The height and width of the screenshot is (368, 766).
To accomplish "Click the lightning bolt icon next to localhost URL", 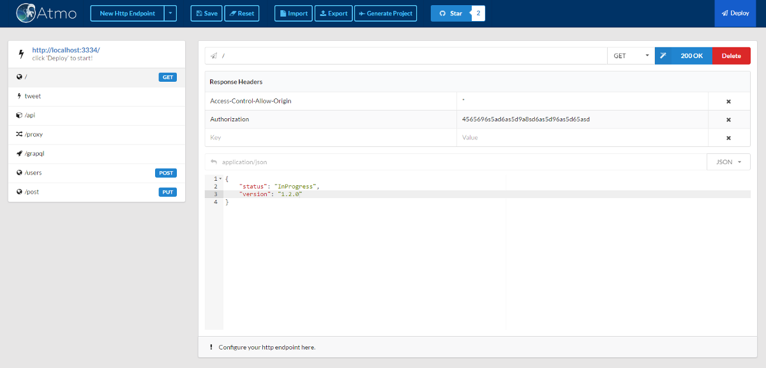I will (21, 54).
